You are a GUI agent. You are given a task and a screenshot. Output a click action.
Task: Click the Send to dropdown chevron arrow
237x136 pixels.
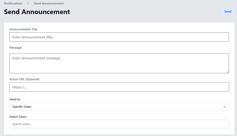point(224,107)
